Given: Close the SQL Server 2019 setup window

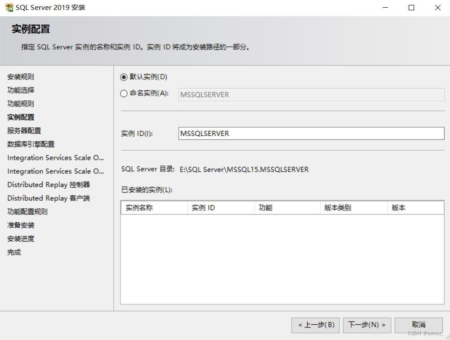Looking at the screenshot, I should coord(438,8).
